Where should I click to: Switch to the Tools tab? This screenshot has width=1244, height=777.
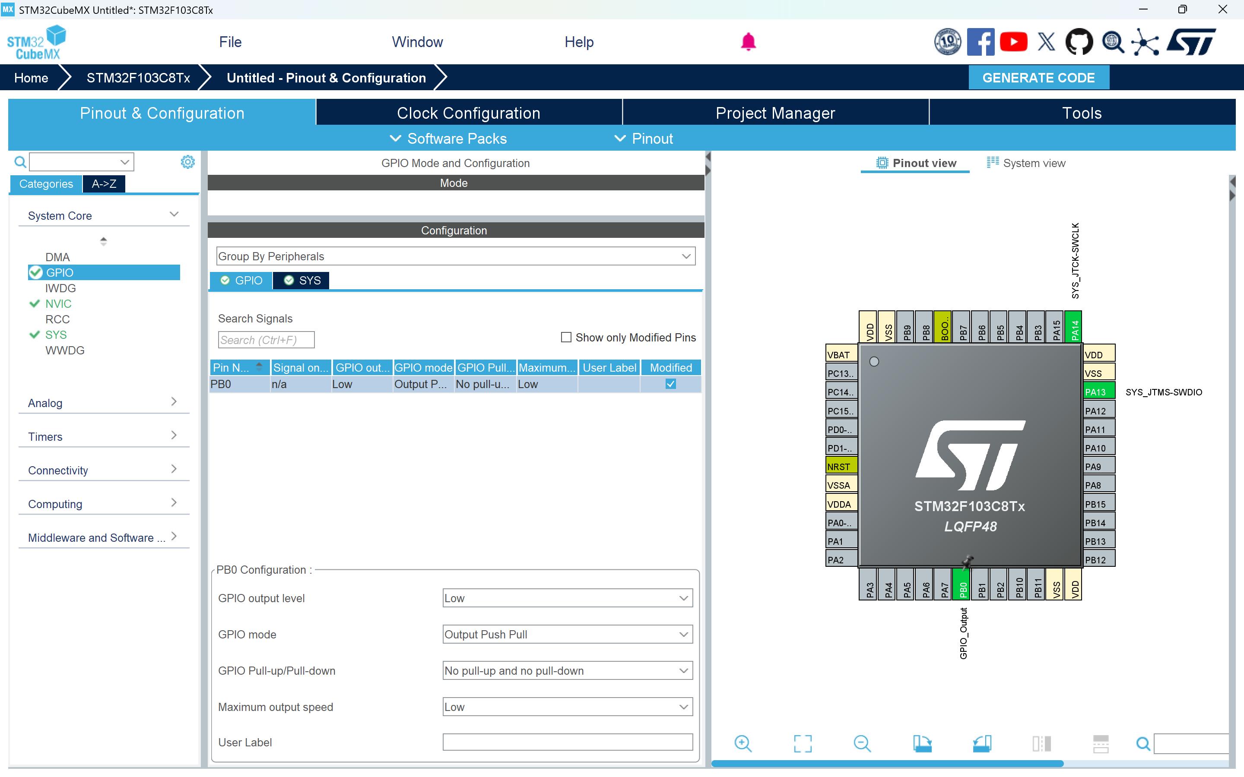[x=1082, y=113]
